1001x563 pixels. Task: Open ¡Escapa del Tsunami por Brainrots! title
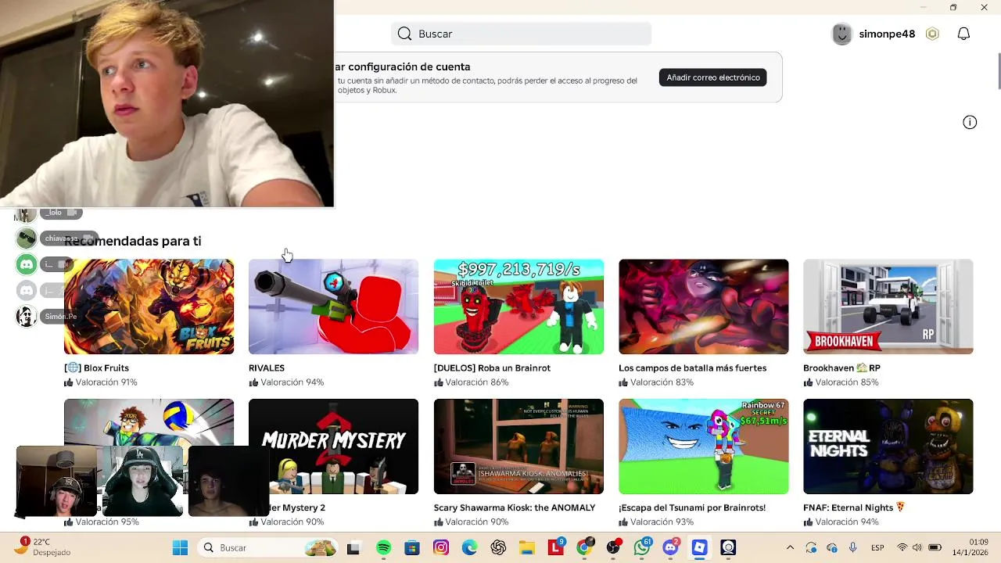[x=692, y=507]
